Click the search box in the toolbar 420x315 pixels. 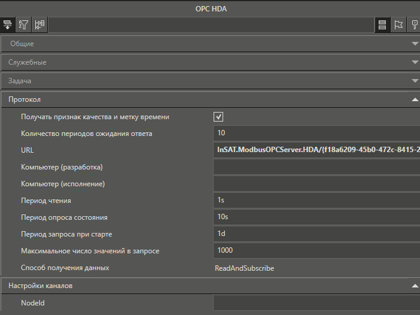pyautogui.click(x=211, y=25)
